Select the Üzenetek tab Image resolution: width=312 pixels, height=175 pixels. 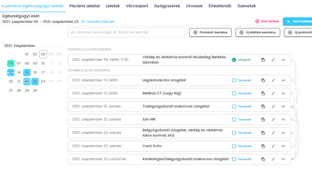click(x=246, y=6)
